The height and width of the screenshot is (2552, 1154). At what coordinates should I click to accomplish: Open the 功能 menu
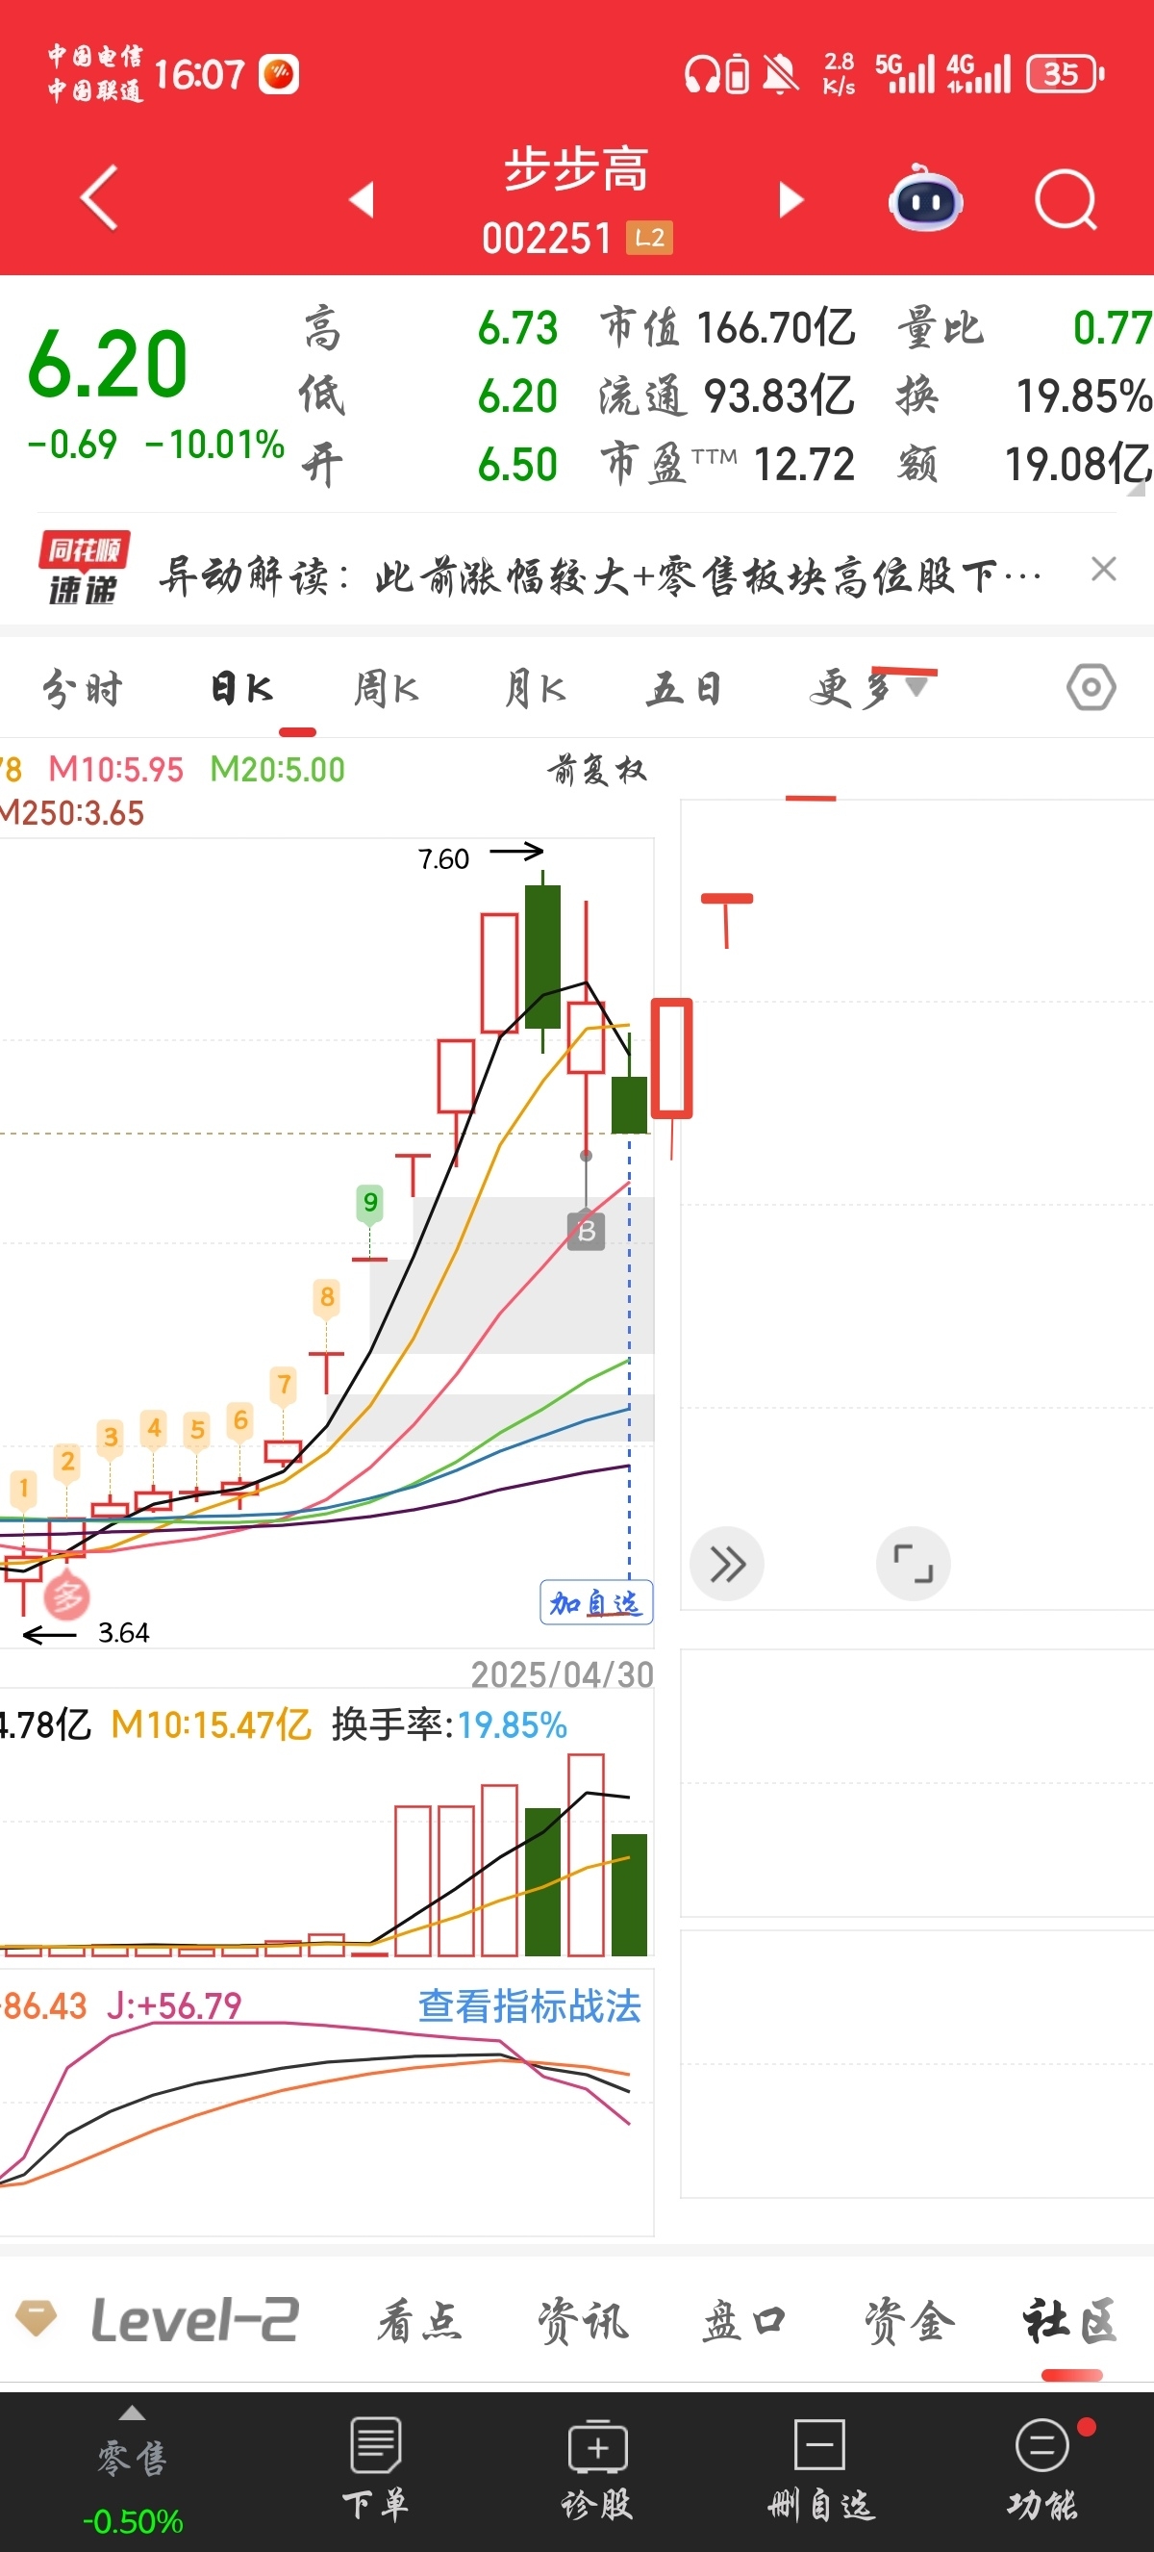tap(1042, 2469)
